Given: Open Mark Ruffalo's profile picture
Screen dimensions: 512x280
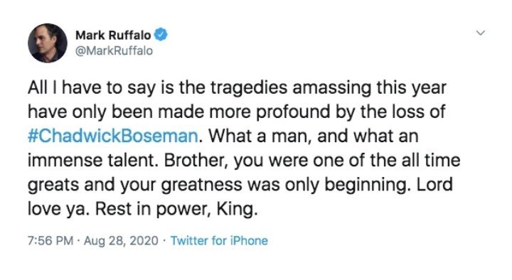Looking at the screenshot, I should point(48,43).
